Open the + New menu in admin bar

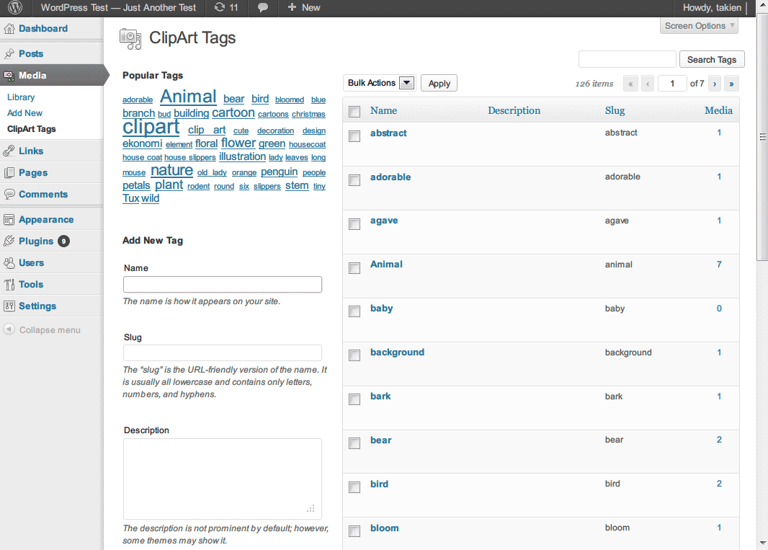coord(303,8)
